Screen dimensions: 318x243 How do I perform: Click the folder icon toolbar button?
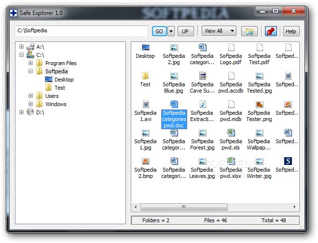pyautogui.click(x=249, y=31)
